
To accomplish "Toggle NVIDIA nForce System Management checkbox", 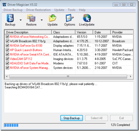I will 7,68.
